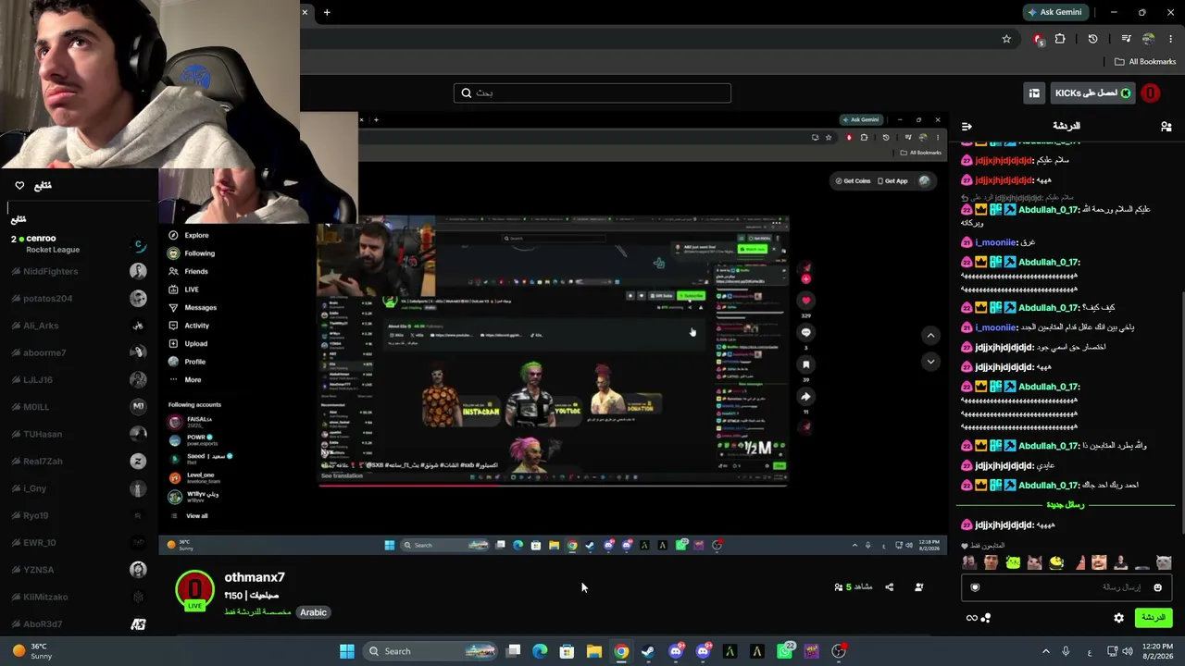Viewport: 1185px width, 666px height.
Task: Bookmark this page with the star icon
Action: coord(1006,39)
